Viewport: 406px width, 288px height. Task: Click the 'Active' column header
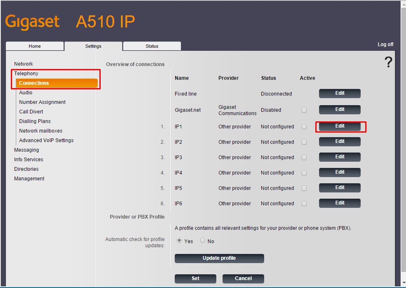click(x=307, y=78)
